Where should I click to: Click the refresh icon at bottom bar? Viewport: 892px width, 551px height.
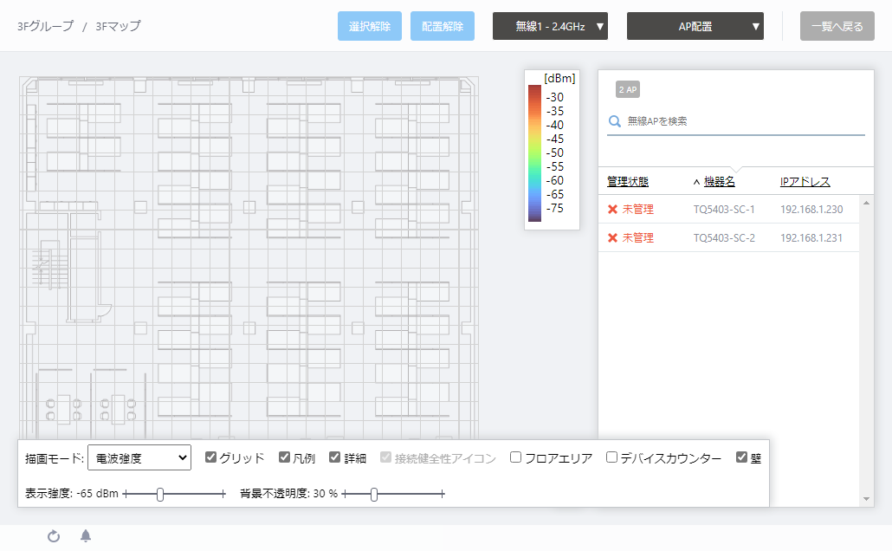[54, 535]
